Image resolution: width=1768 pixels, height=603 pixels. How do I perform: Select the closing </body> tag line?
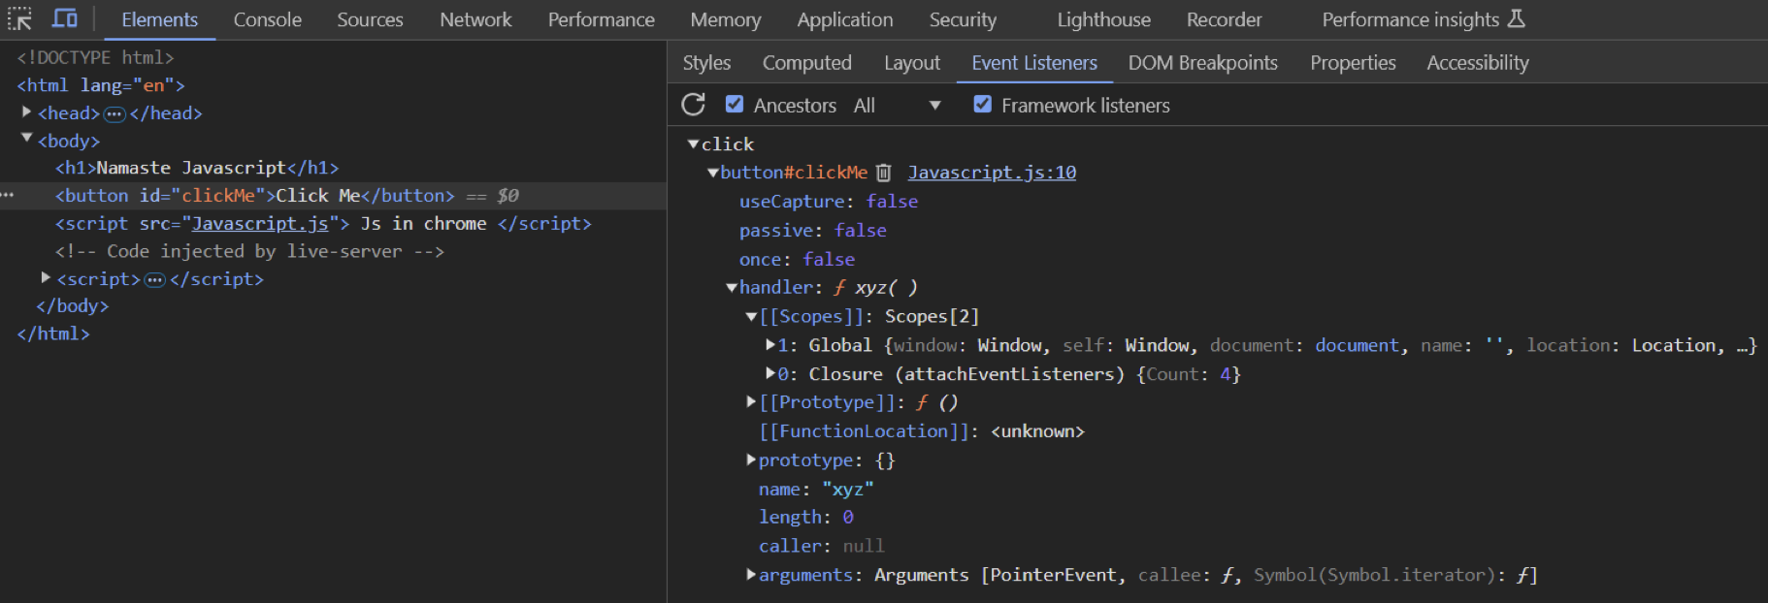point(73,306)
